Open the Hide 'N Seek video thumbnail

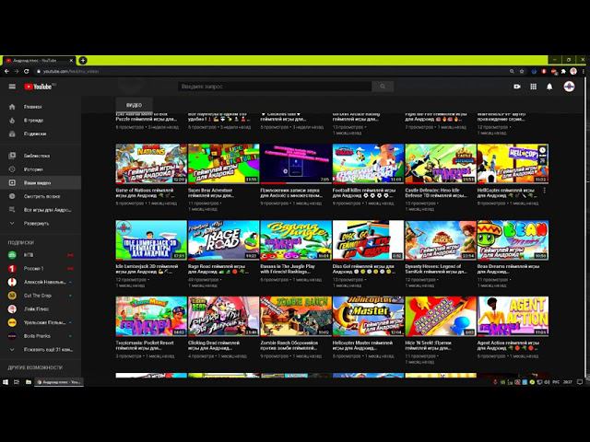pyautogui.click(x=441, y=316)
